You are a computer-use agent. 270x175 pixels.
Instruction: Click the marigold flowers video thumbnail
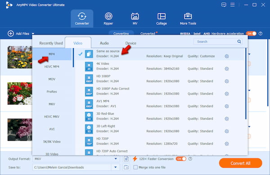pyautogui.click(x=20, y=57)
